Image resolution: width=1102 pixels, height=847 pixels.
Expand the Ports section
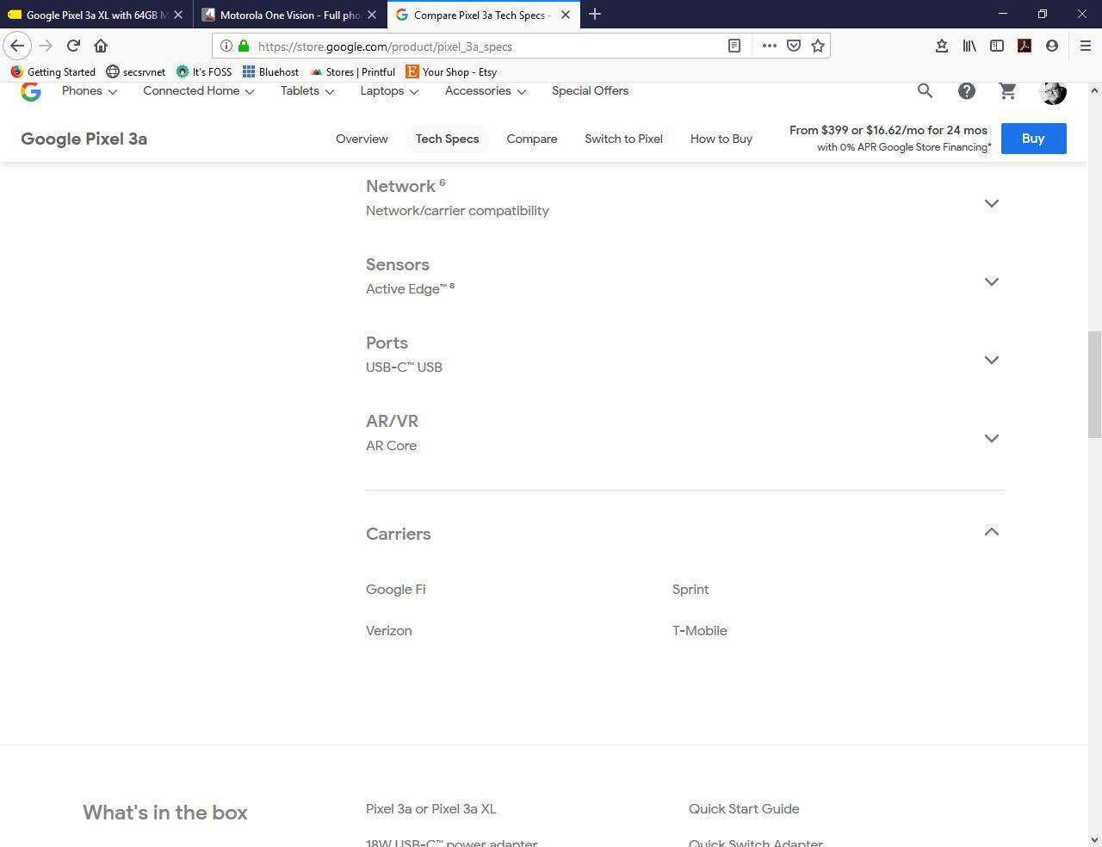point(991,360)
